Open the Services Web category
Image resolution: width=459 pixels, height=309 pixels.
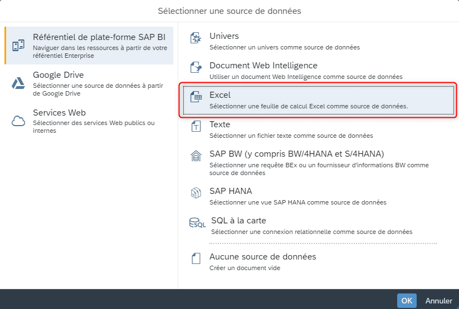[x=89, y=121]
